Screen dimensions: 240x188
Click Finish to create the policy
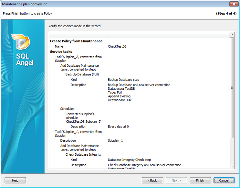[x=200, y=180]
